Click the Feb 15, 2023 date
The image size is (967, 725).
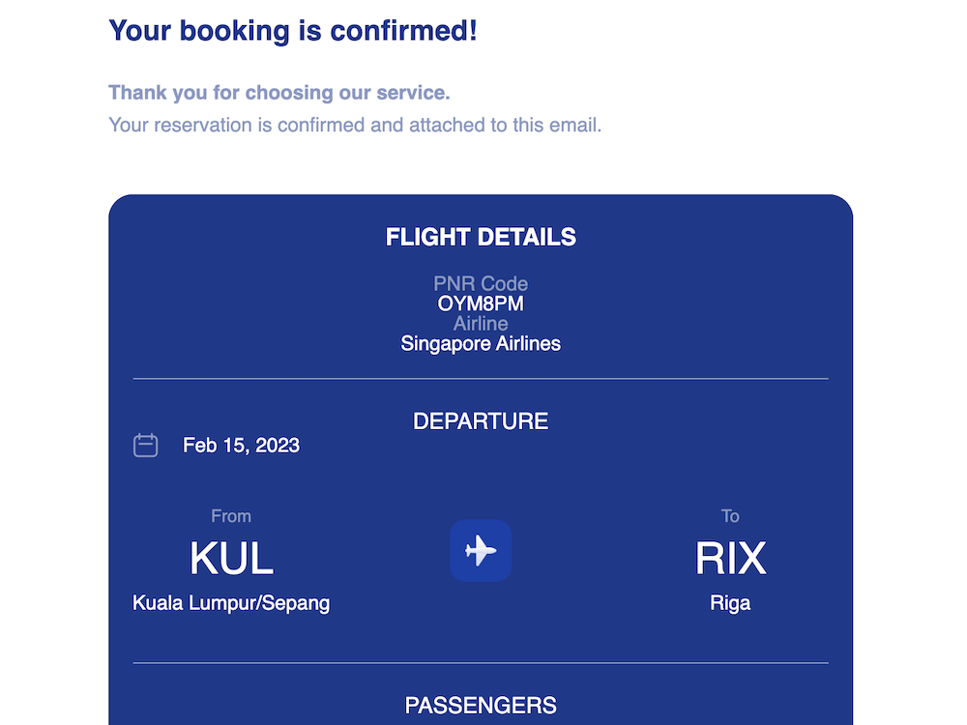(241, 446)
